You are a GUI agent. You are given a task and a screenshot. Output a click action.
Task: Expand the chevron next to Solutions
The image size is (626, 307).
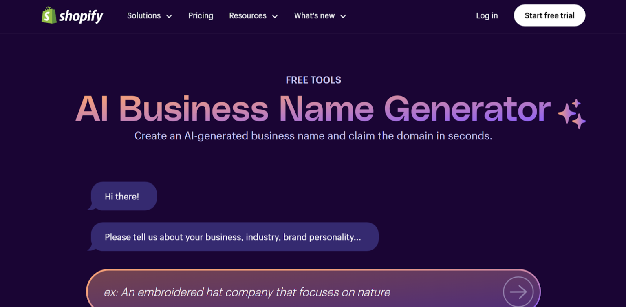coord(169,16)
